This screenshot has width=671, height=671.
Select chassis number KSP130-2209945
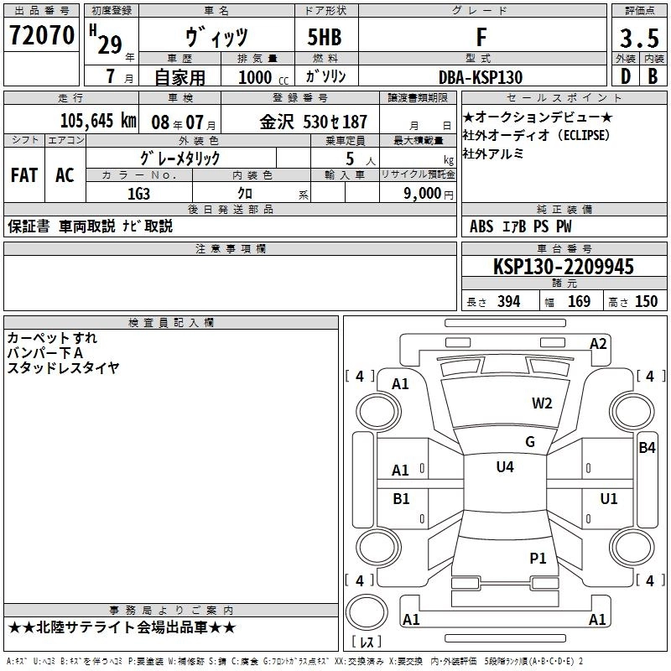(x=564, y=267)
